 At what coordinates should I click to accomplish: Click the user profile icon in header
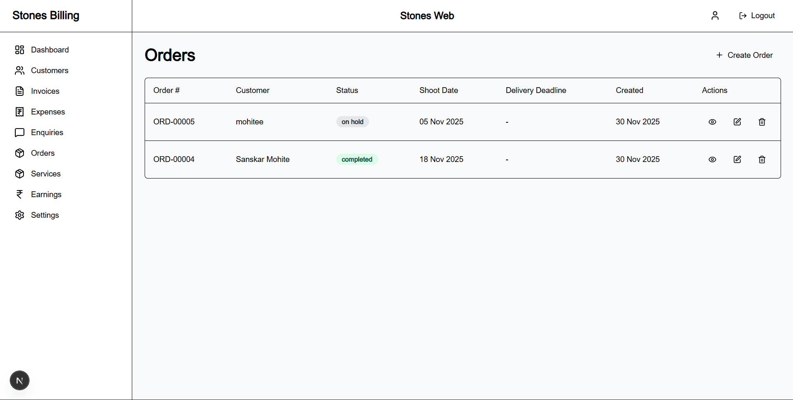coord(715,15)
